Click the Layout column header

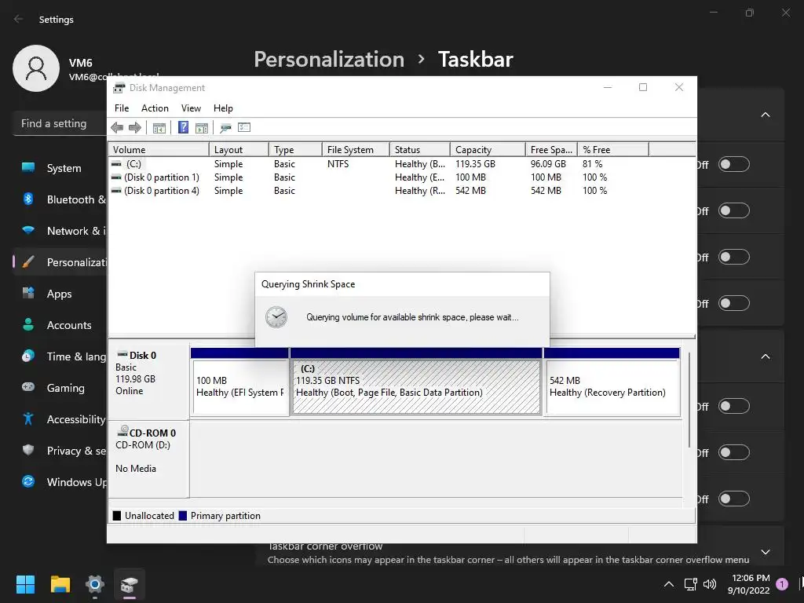(239, 150)
